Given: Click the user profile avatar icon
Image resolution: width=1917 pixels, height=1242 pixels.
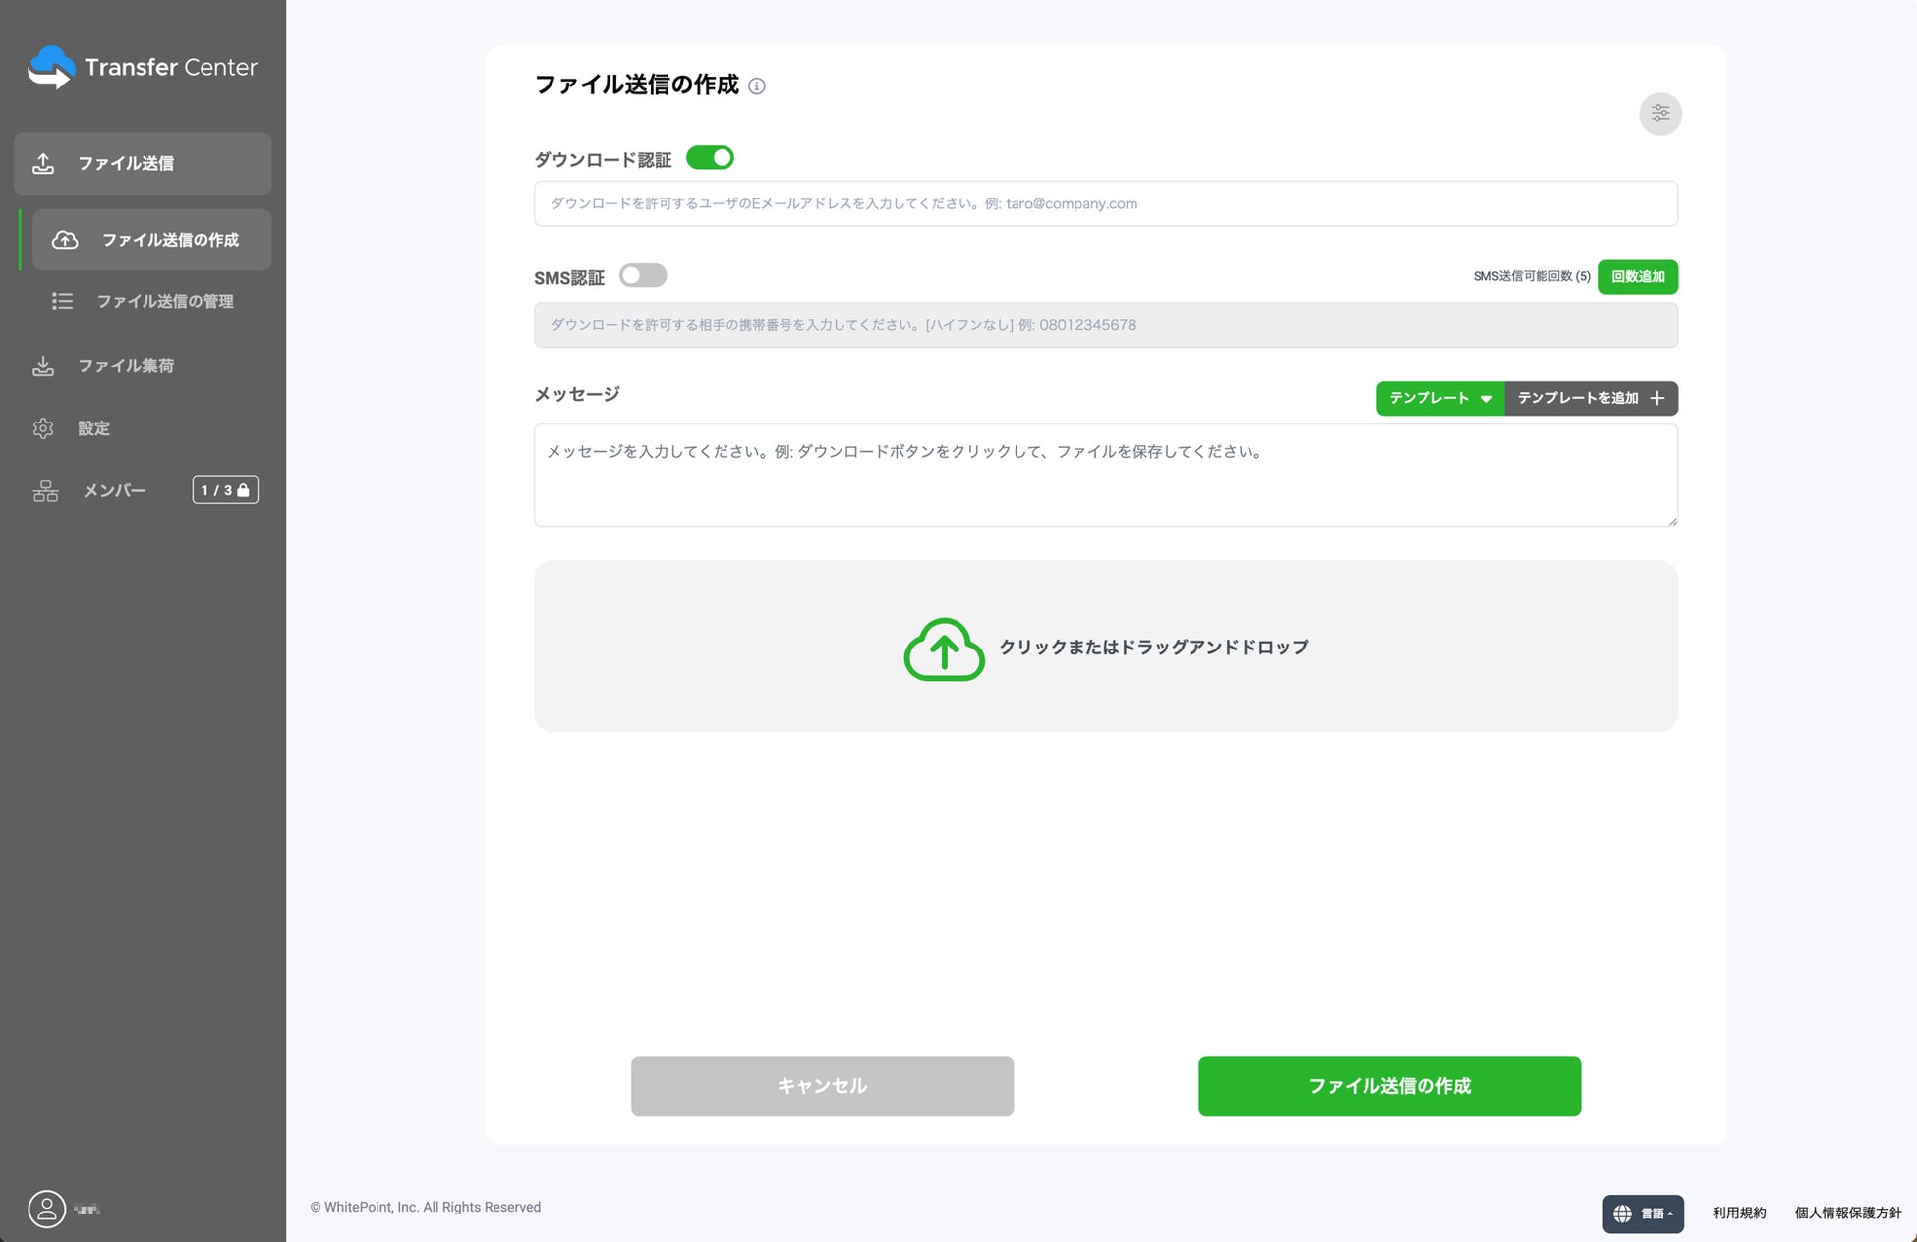Looking at the screenshot, I should 46,1209.
